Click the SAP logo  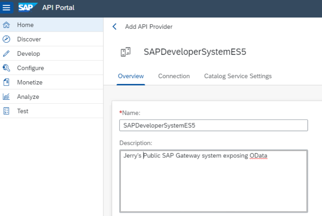coord(28,7)
